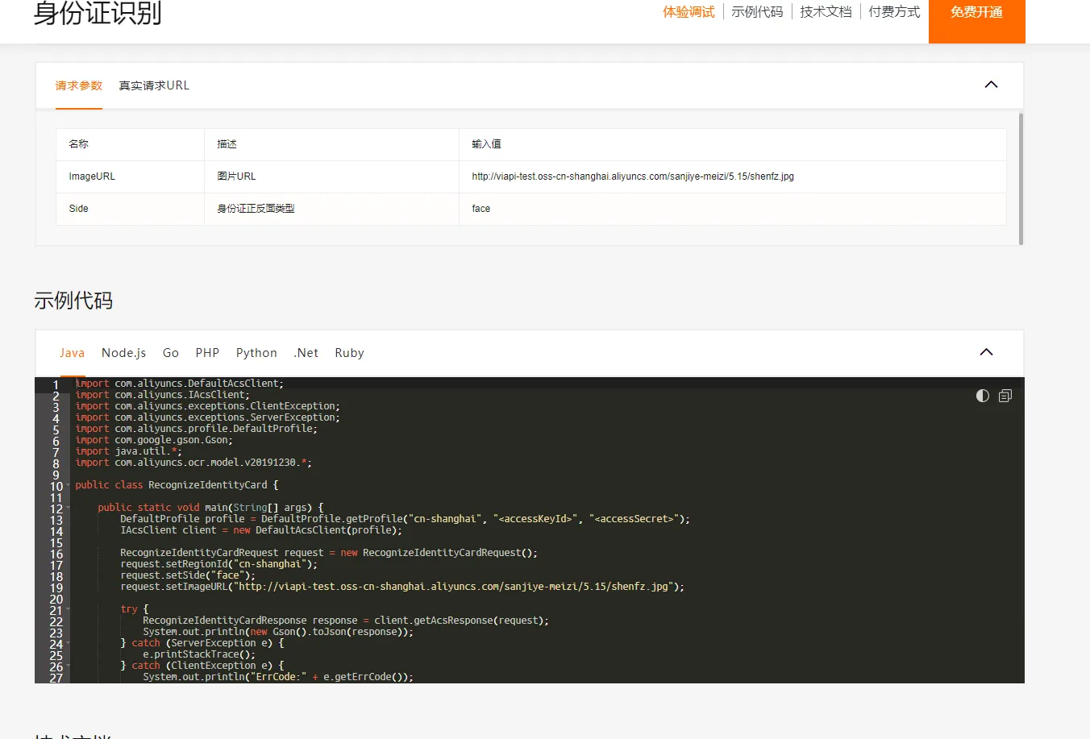
Task: Open the 付费方式 navigation link
Action: (x=894, y=12)
